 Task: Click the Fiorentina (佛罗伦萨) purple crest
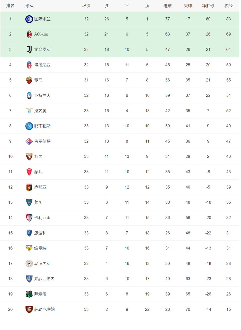(x=29, y=141)
